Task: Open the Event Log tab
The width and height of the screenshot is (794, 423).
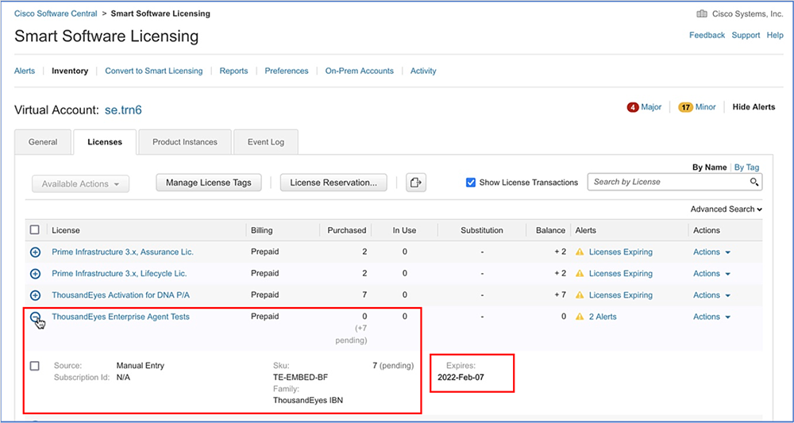Action: pos(266,142)
